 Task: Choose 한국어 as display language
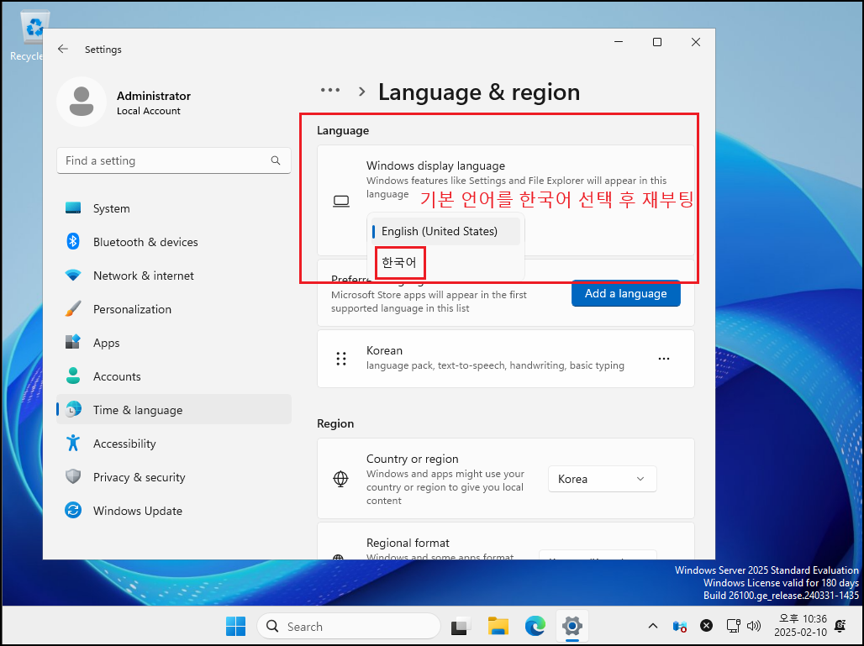click(399, 262)
